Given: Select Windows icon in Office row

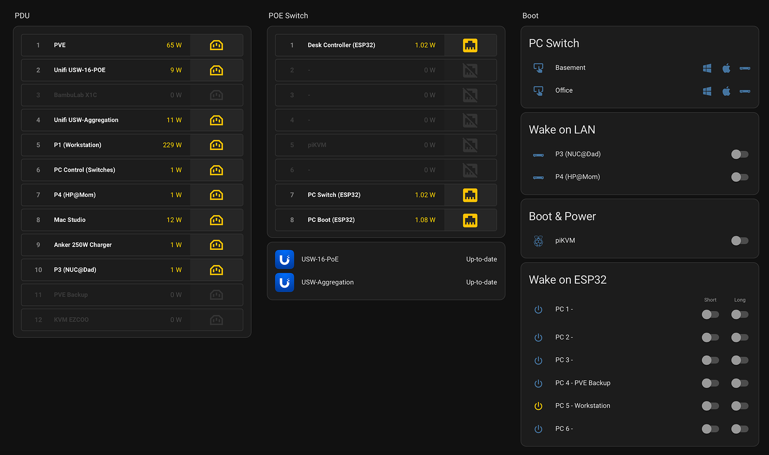Looking at the screenshot, I should [707, 91].
